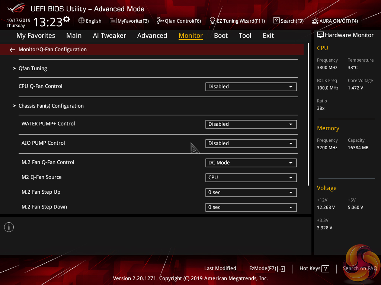381x285 pixels.
Task: Click the 10/17/2019 date text
Action: click(x=19, y=20)
